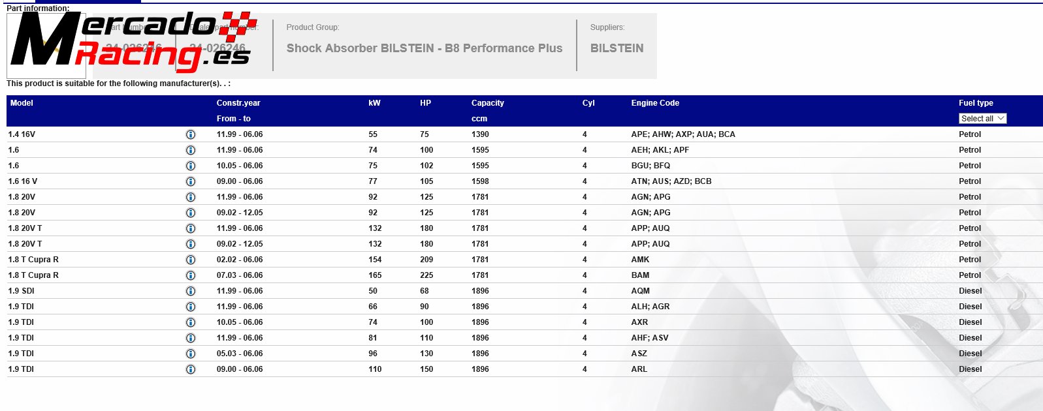Open the Fuel type Select all dropdown

click(x=983, y=119)
